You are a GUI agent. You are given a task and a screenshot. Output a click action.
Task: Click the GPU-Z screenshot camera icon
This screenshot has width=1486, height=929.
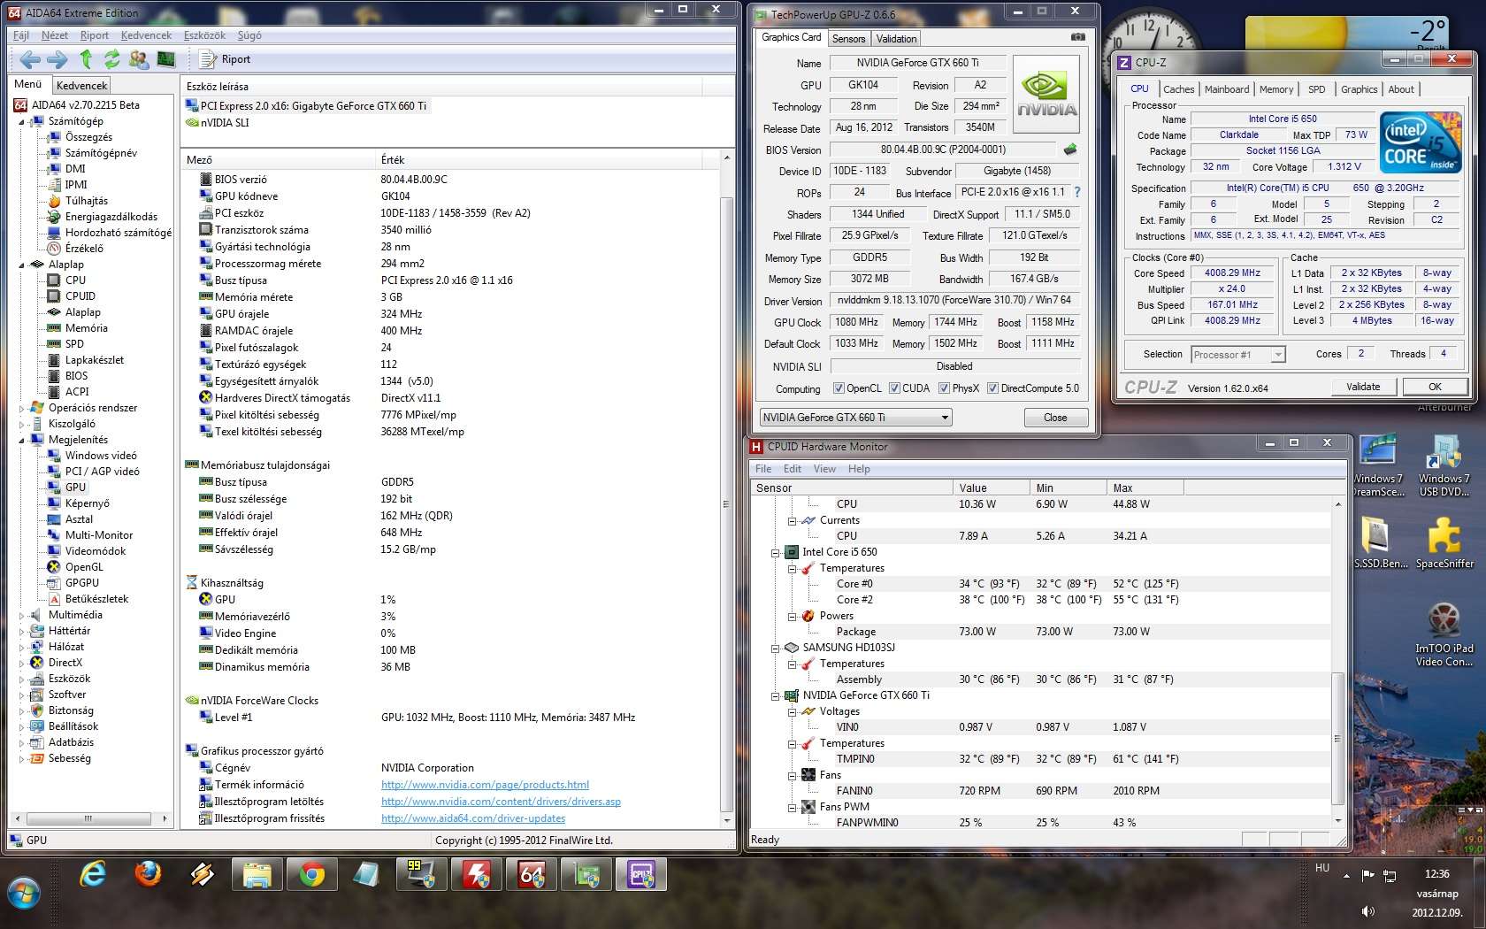1078,37
